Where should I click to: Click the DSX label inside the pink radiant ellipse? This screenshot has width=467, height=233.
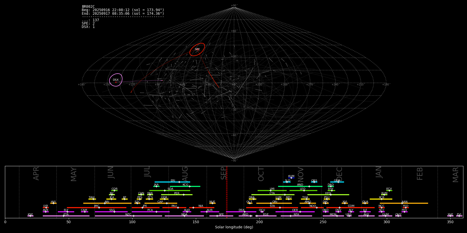coord(116,80)
